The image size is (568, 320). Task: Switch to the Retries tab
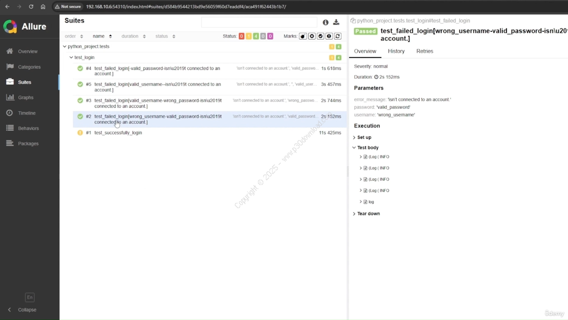pyautogui.click(x=425, y=51)
